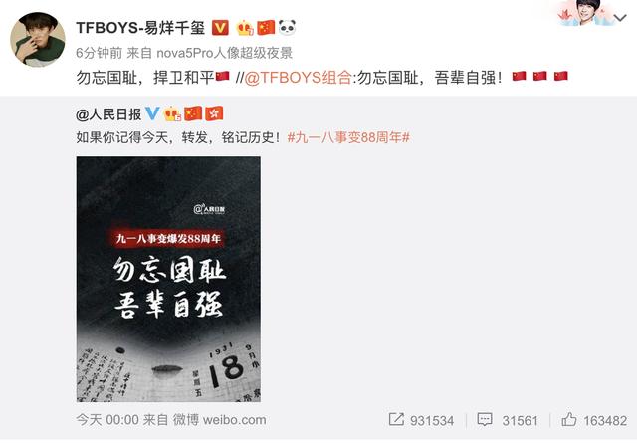637x443 pixels.
Task: Click the China flag badge next to the TFBOYS-易烊千玺 username
Action: tap(266, 28)
